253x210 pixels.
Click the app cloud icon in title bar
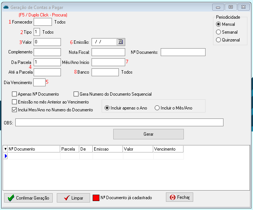coord(6,7)
